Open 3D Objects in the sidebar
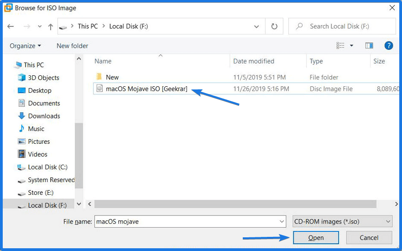The image size is (402, 251). click(x=44, y=78)
